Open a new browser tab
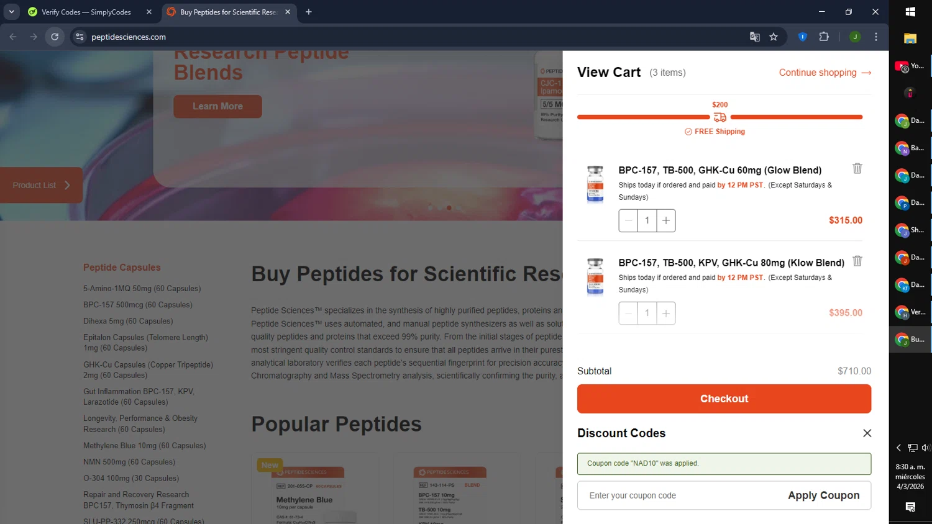 tap(309, 12)
